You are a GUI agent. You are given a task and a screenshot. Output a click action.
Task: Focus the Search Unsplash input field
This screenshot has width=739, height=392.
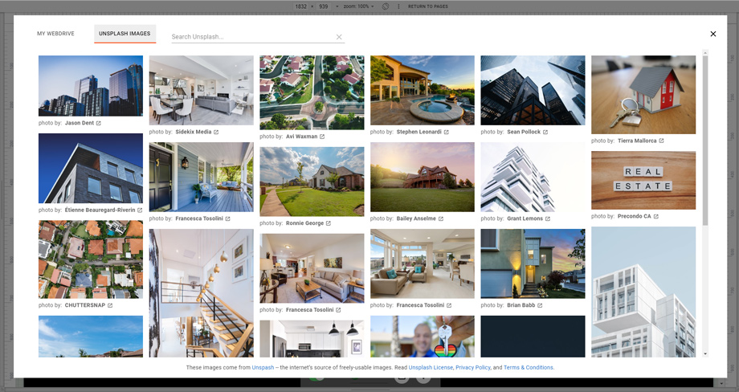251,37
